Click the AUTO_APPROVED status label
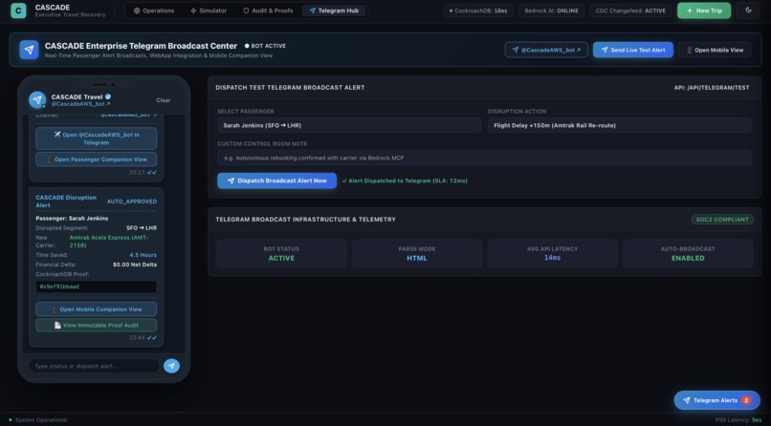The width and height of the screenshot is (771, 426). (132, 202)
